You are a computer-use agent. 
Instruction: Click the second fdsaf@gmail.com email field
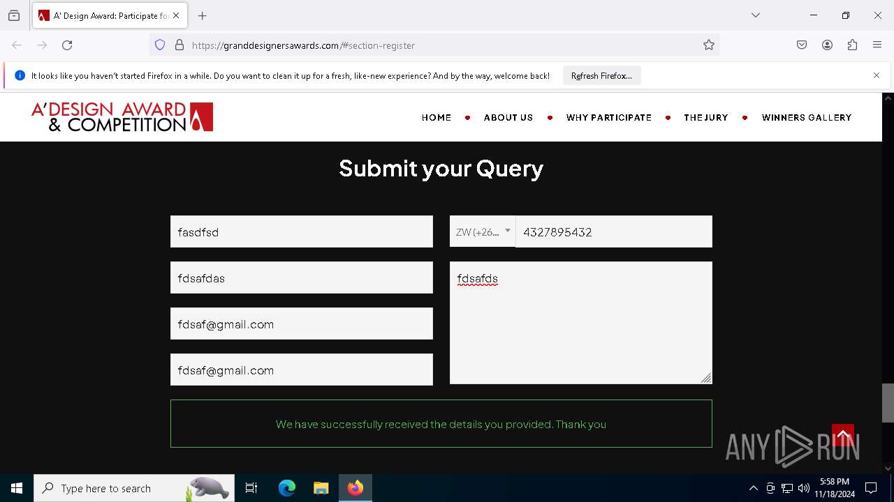[302, 370]
